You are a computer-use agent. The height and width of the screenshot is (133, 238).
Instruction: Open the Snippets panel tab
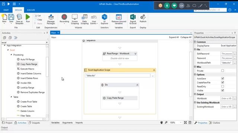pyautogui.click(x=34, y=123)
